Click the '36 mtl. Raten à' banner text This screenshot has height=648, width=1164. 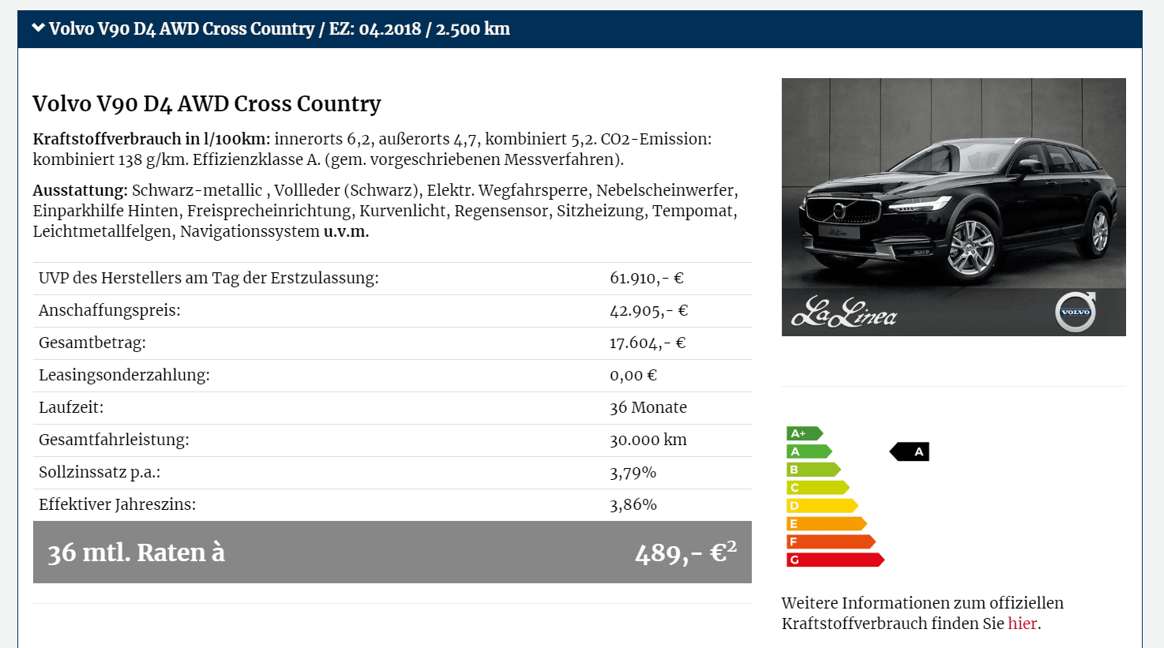point(136,552)
